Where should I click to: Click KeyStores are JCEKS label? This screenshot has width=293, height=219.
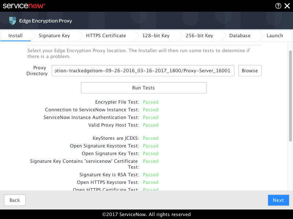pyautogui.click(x=116, y=138)
